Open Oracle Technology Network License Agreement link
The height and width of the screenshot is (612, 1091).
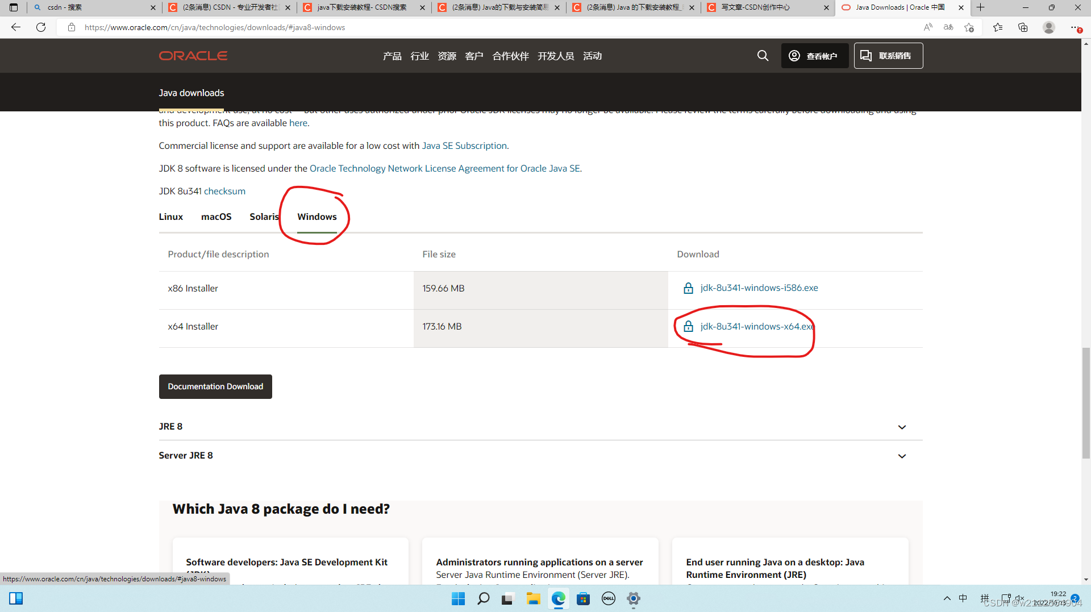[445, 168]
